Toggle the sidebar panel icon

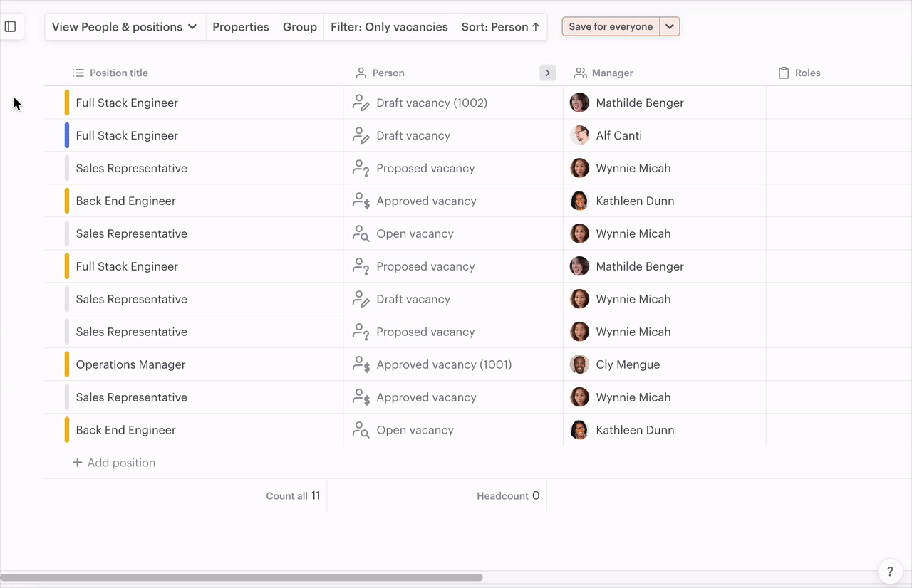11,27
